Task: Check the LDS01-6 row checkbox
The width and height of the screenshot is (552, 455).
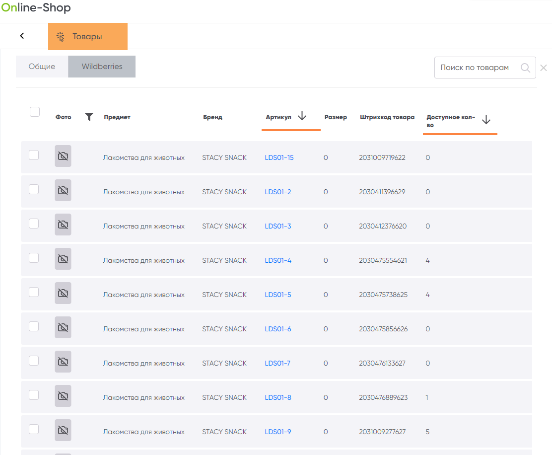Action: pos(34,326)
